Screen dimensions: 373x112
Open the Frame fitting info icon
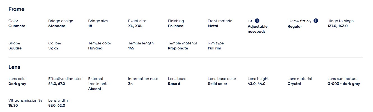pyautogui.click(x=316, y=21)
